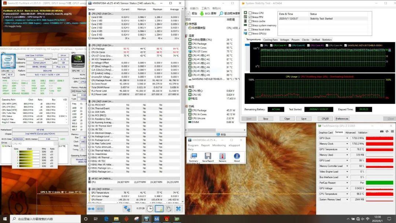Click the Preferences button
The image size is (396, 223).
(x=342, y=118)
